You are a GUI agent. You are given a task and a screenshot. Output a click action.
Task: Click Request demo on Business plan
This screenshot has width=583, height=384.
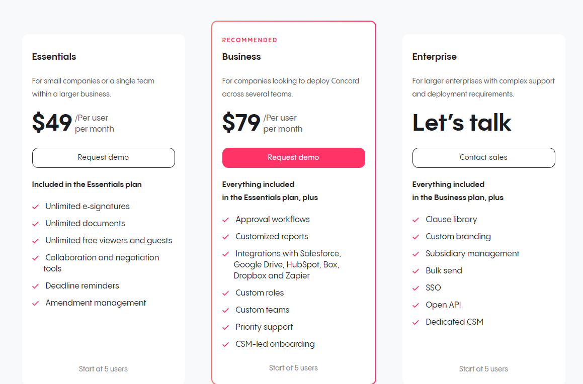point(293,157)
